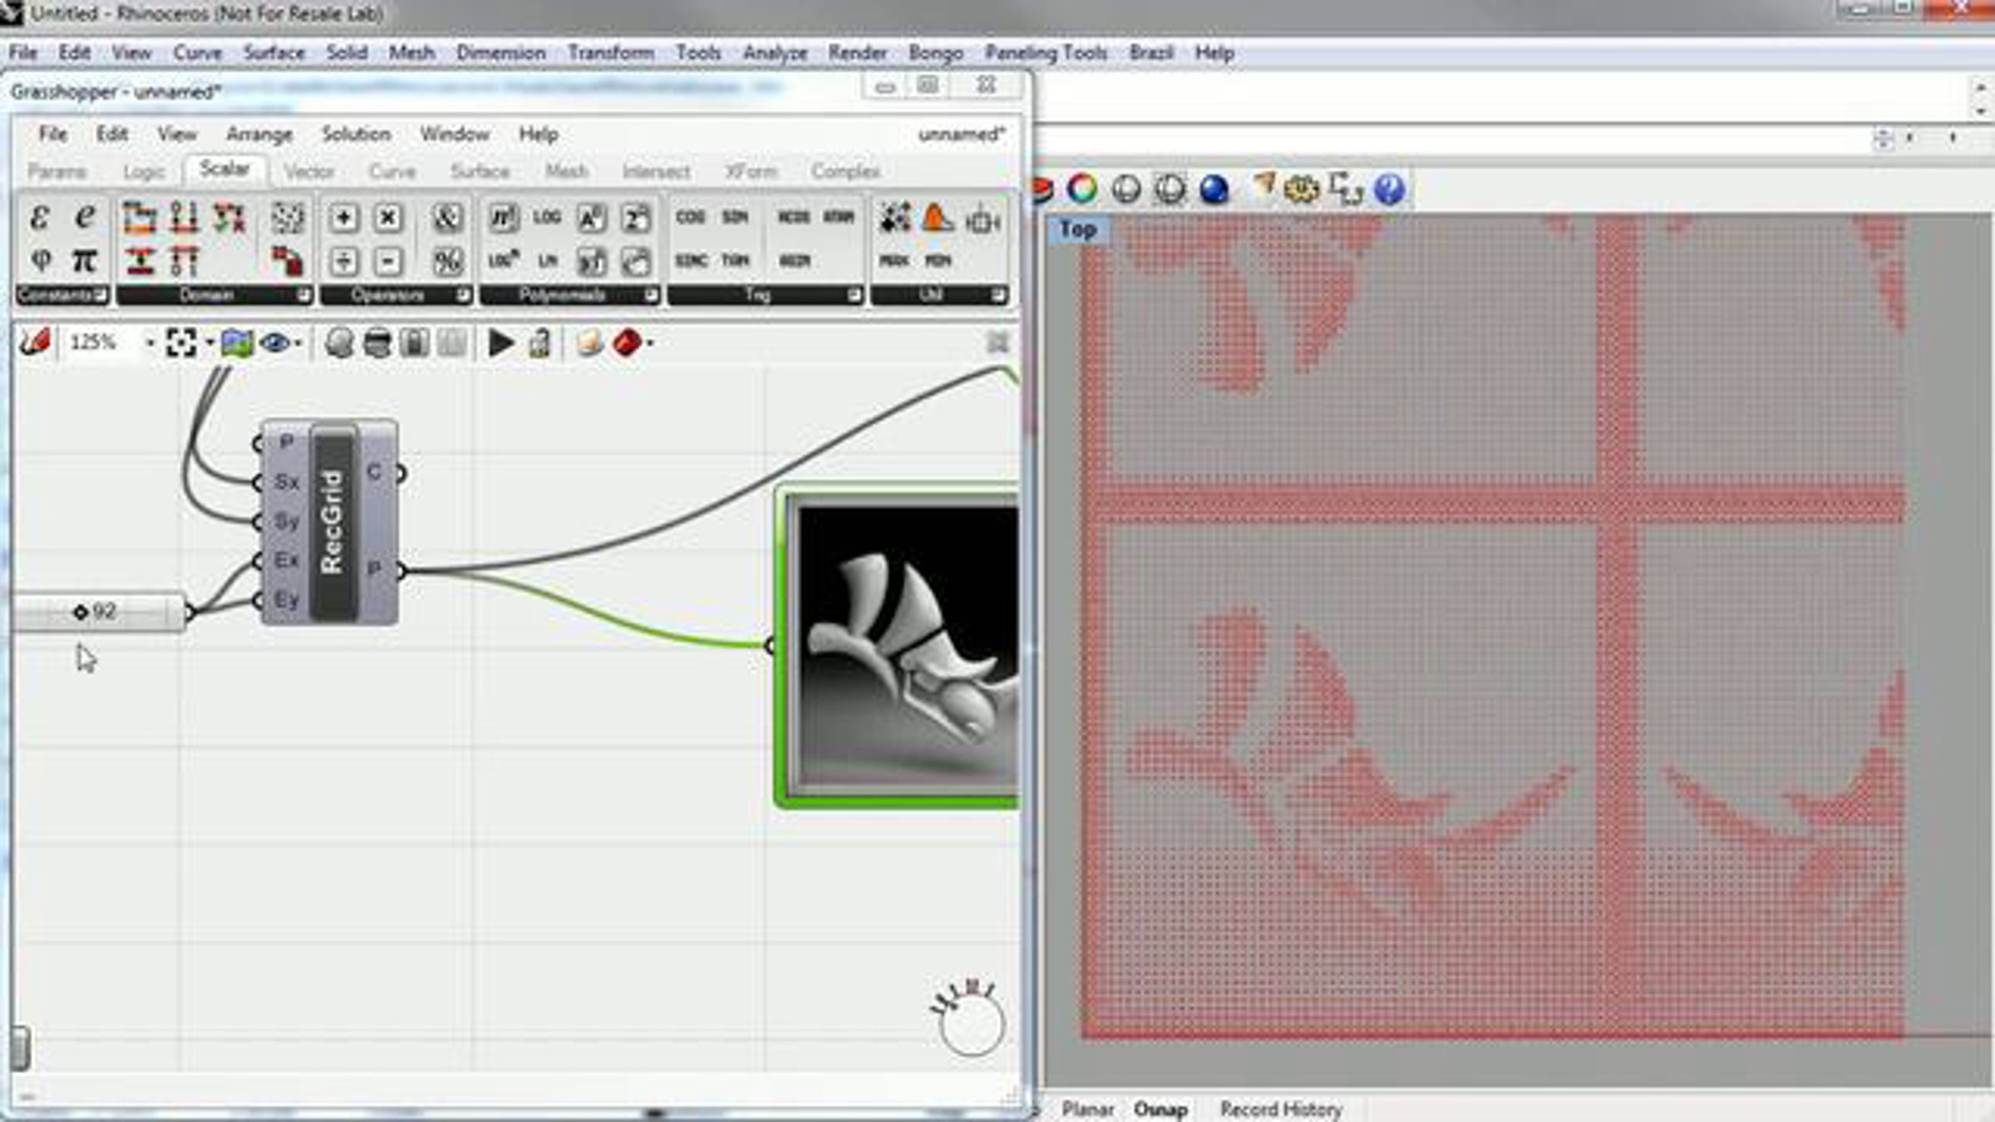Expand the Domain panel
Viewport: 1995px width, 1122px height.
(x=303, y=295)
